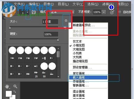This screenshot has height=99, width=134.
Task: Select the sixth round brush in top row
Action: coord(52,50)
